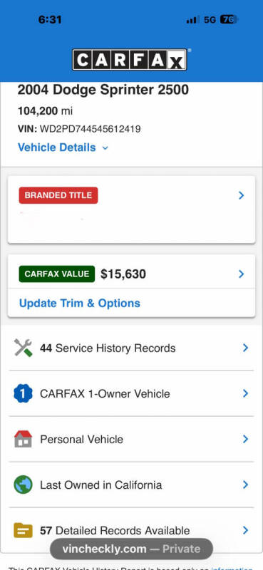Screen dimensions: 263x570
Task: Open 44 Service History Records row
Action: [131, 348]
